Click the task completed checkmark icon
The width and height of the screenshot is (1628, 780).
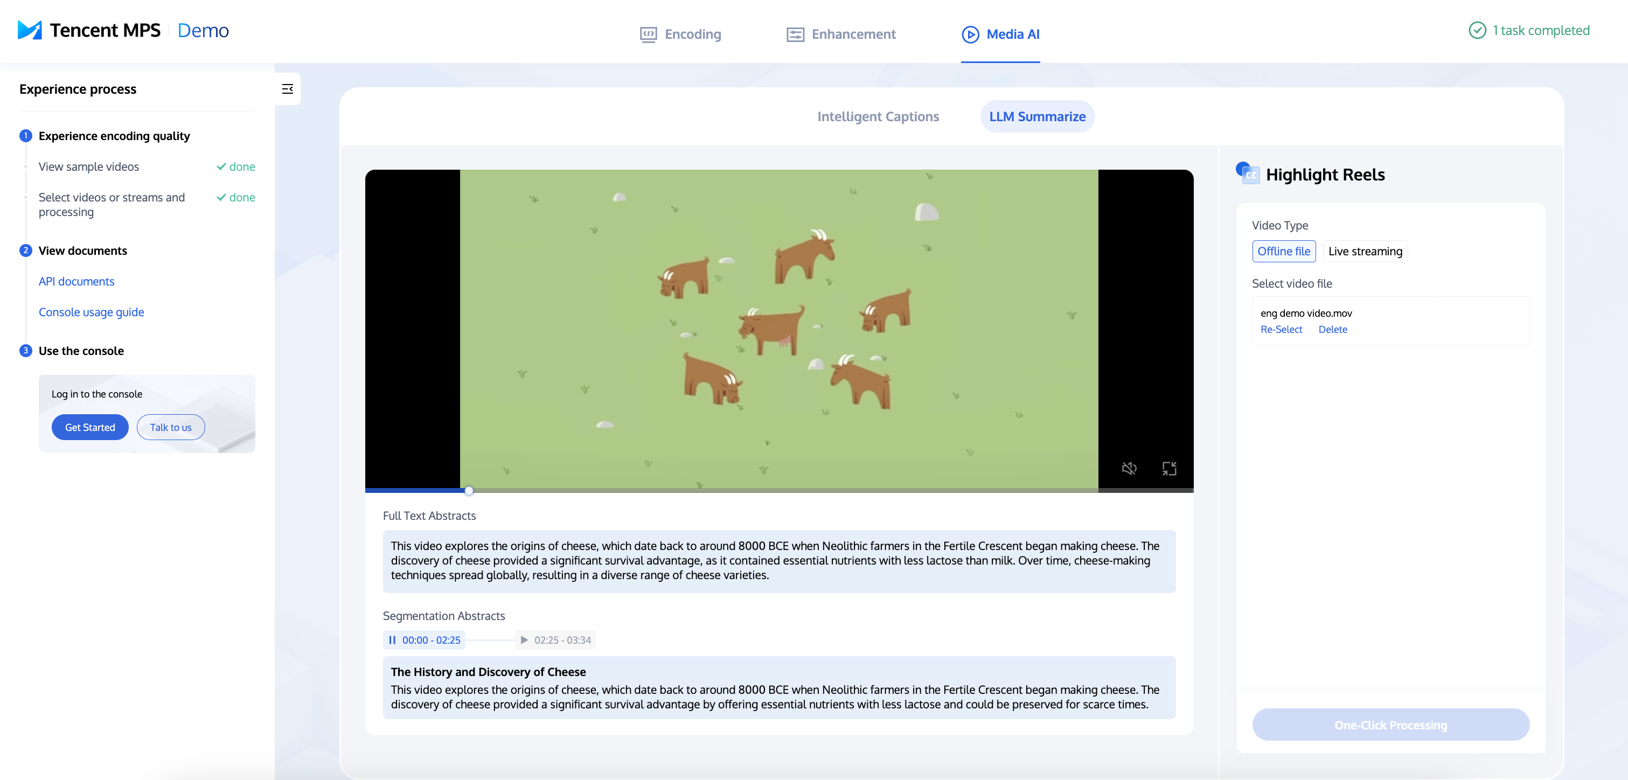tap(1477, 30)
